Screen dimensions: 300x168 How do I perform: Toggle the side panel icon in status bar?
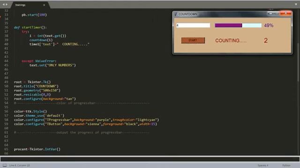tap(5, 165)
